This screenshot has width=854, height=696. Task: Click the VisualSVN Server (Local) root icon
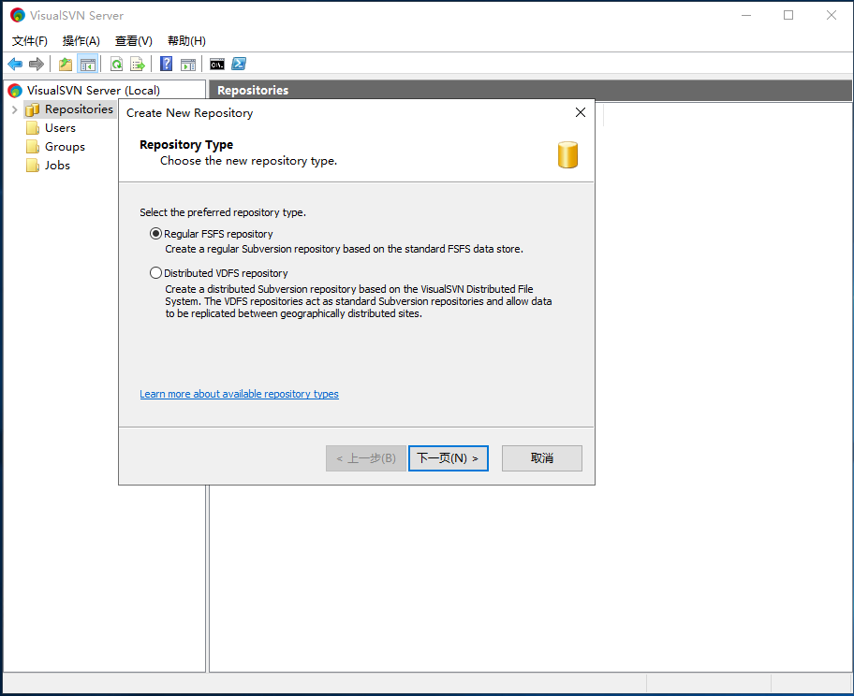[15, 91]
